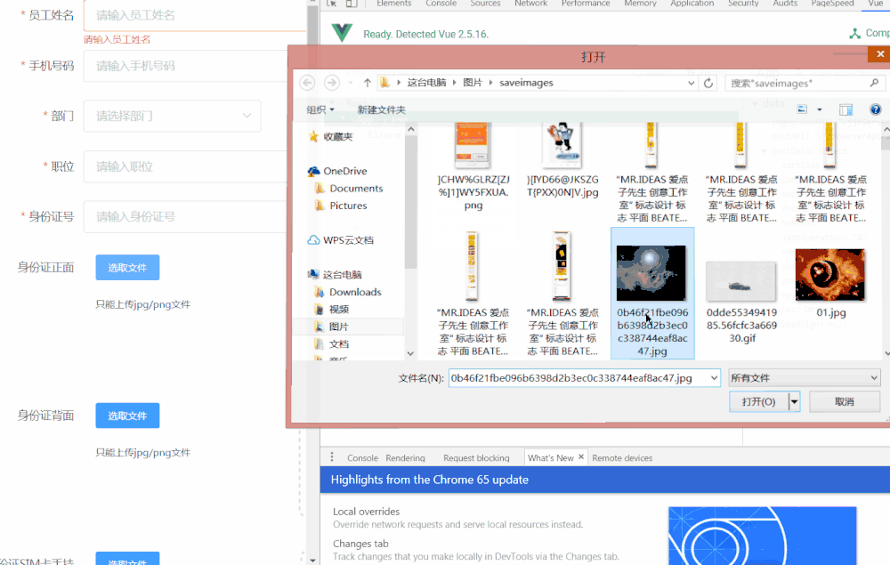Click 这台电脑 in the address breadcrumb
Image resolution: width=890 pixels, height=565 pixels.
(426, 83)
